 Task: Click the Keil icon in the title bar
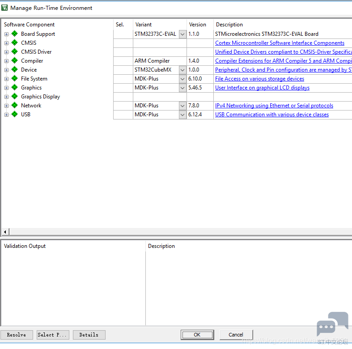pos(4,8)
